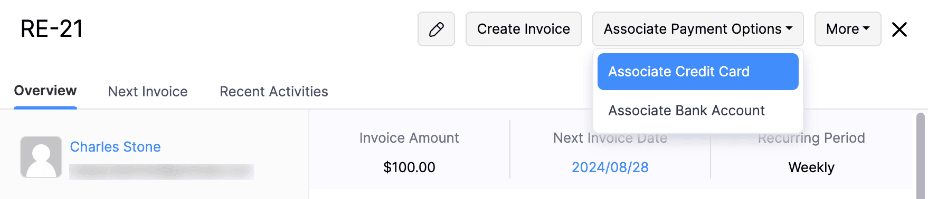
Task: Switch to the Overview tab
Action: (45, 91)
